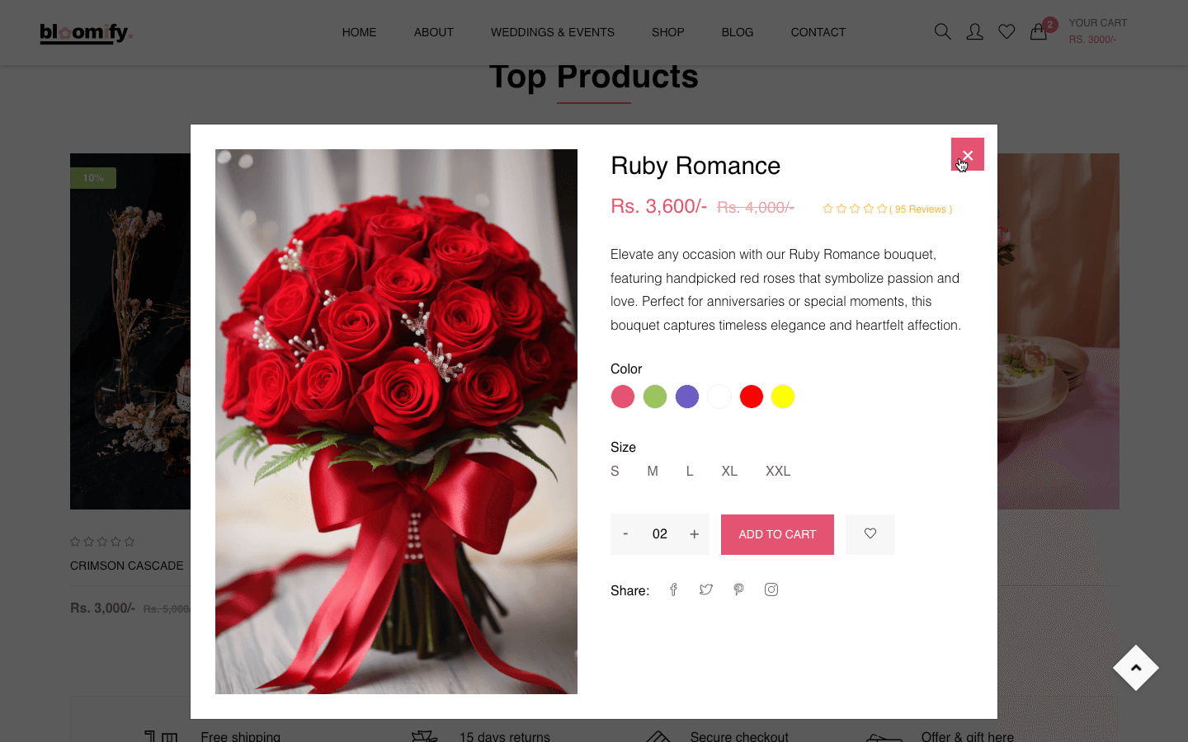Screen dimensions: 1188x742
Task: Open the shopping cart bag icon
Action: pyautogui.click(x=1039, y=32)
